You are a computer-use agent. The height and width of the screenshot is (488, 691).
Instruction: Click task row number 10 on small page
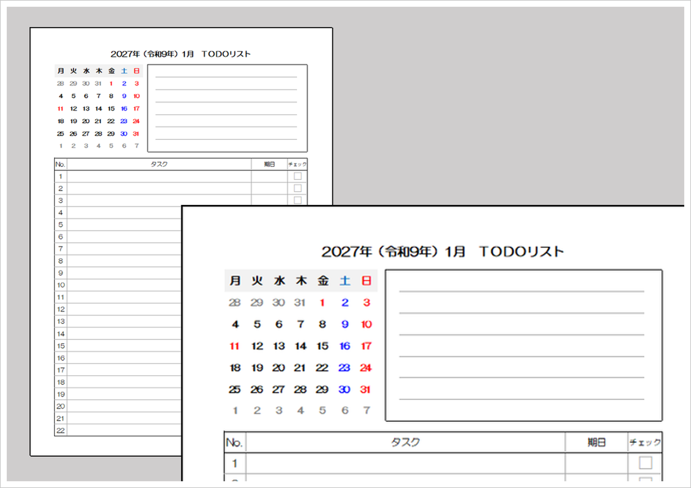click(60, 285)
